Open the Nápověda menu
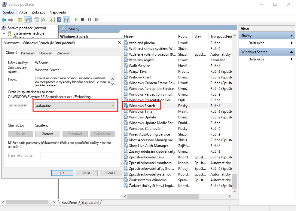The image size is (296, 211). [x=58, y=12]
